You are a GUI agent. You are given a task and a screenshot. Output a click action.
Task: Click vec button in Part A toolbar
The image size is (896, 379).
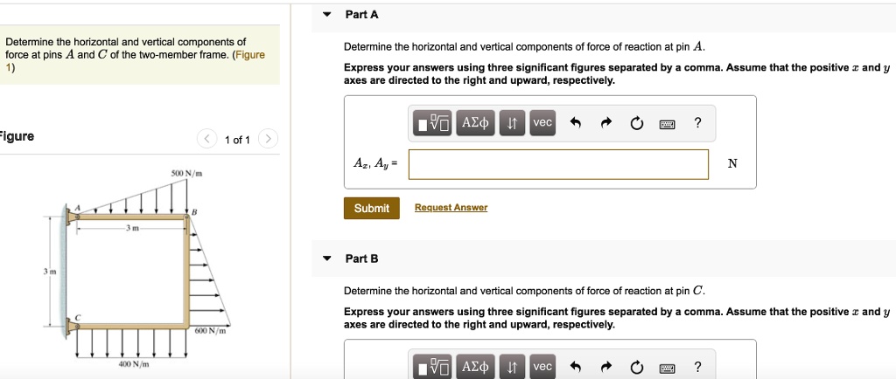click(542, 122)
